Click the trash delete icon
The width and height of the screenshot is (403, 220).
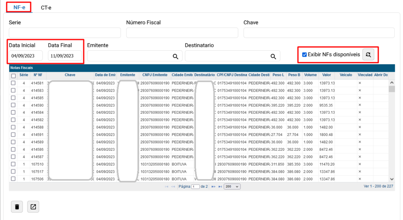[x=17, y=206]
